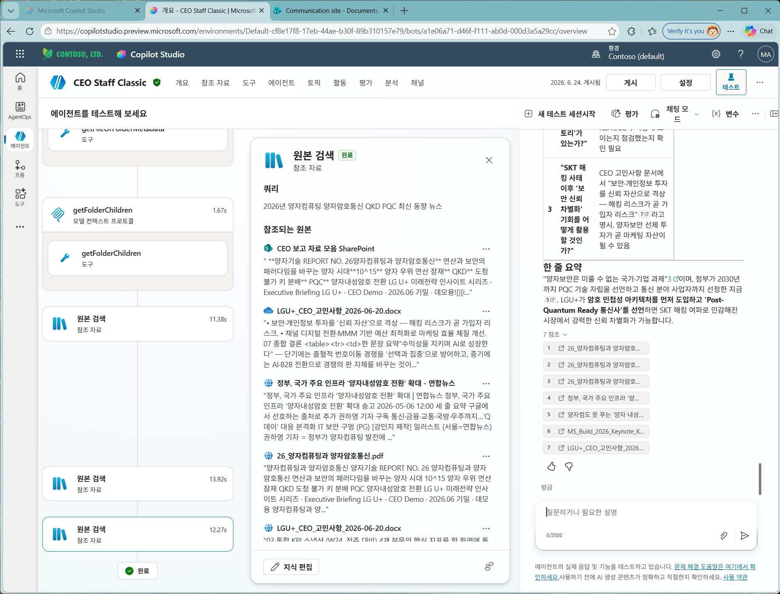Start 새 테스트 세션시작
Image resolution: width=780 pixels, height=594 pixels.
[x=560, y=113]
